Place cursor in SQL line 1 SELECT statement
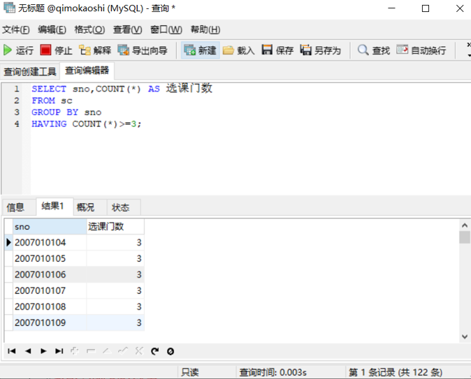The width and height of the screenshot is (471, 379). coord(122,89)
